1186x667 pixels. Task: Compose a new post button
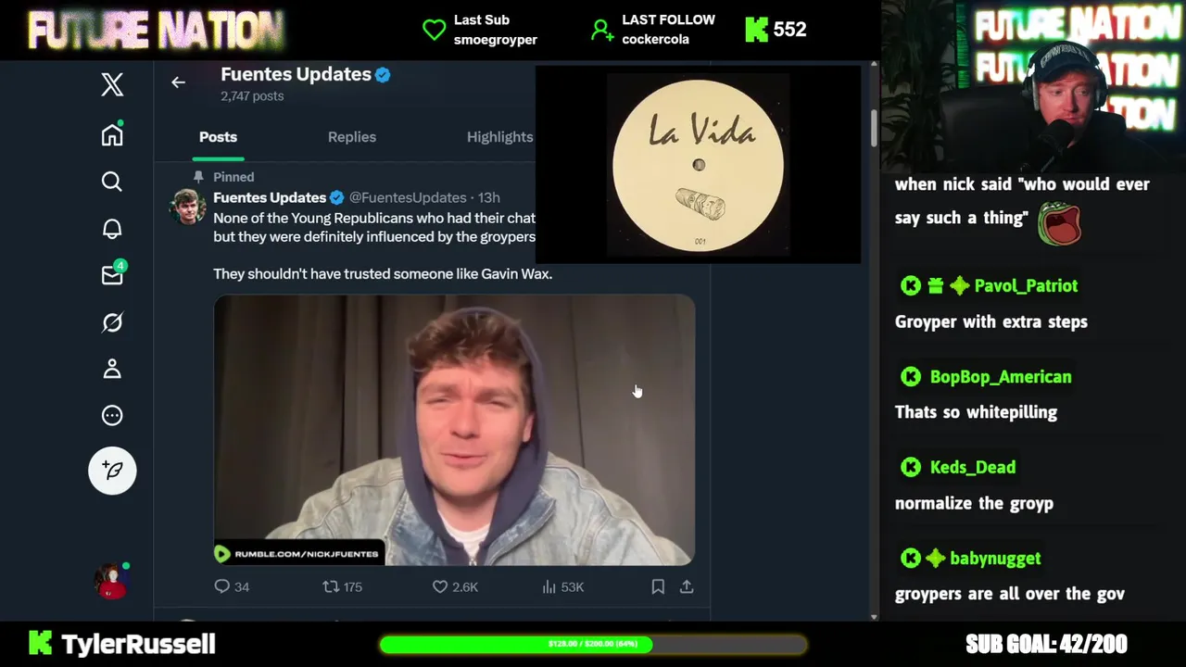112,471
